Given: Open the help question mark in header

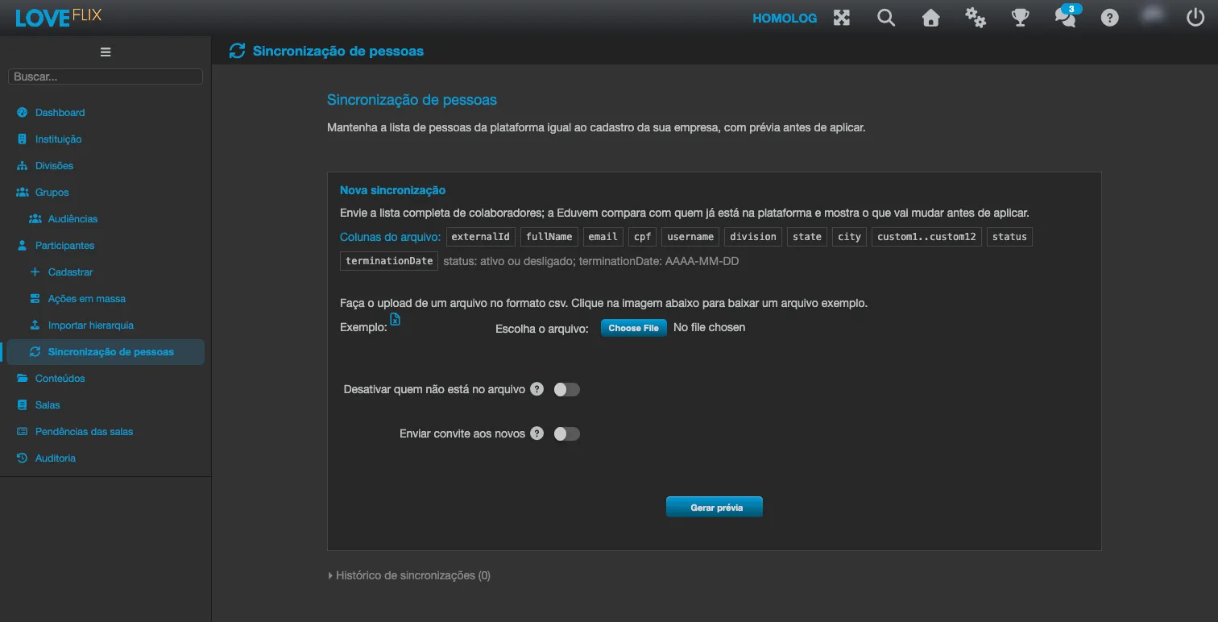Looking at the screenshot, I should point(1110,18).
